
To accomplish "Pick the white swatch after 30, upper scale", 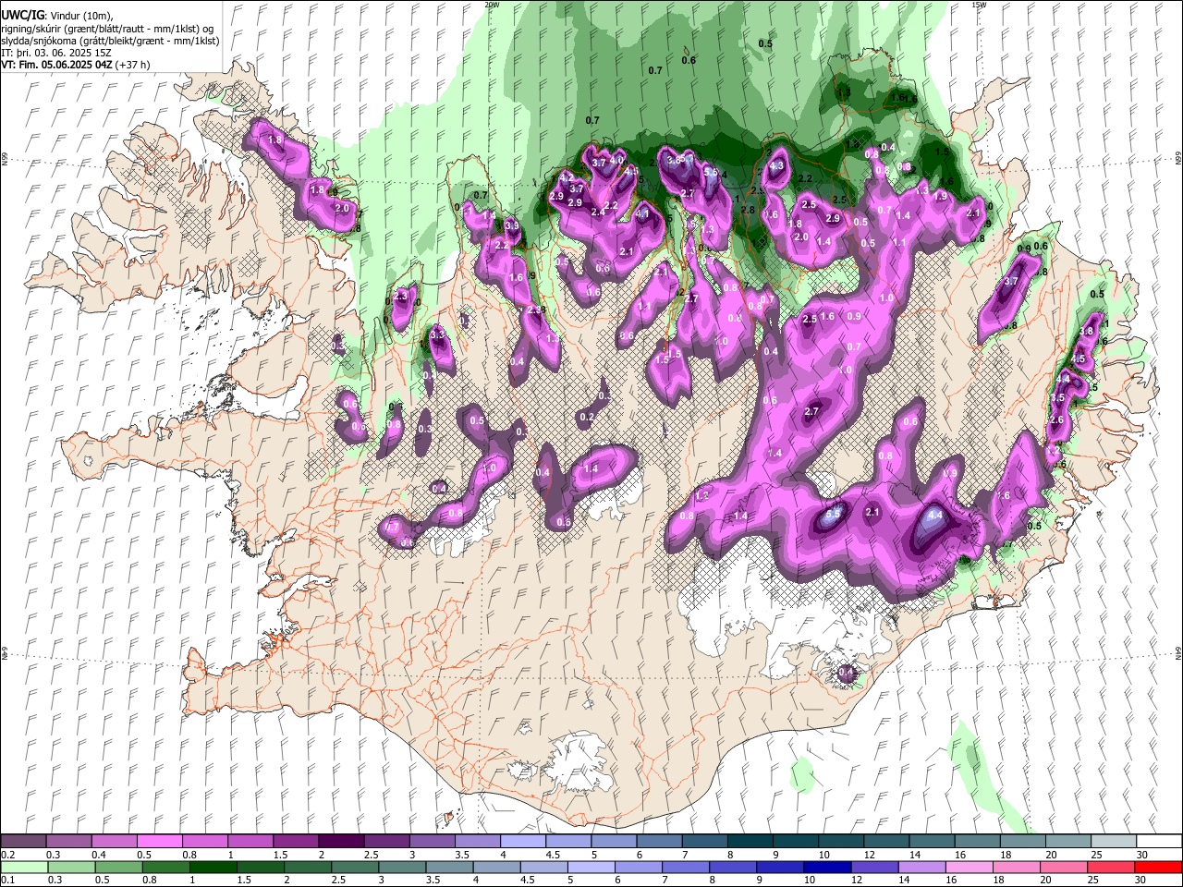I will [1159, 842].
